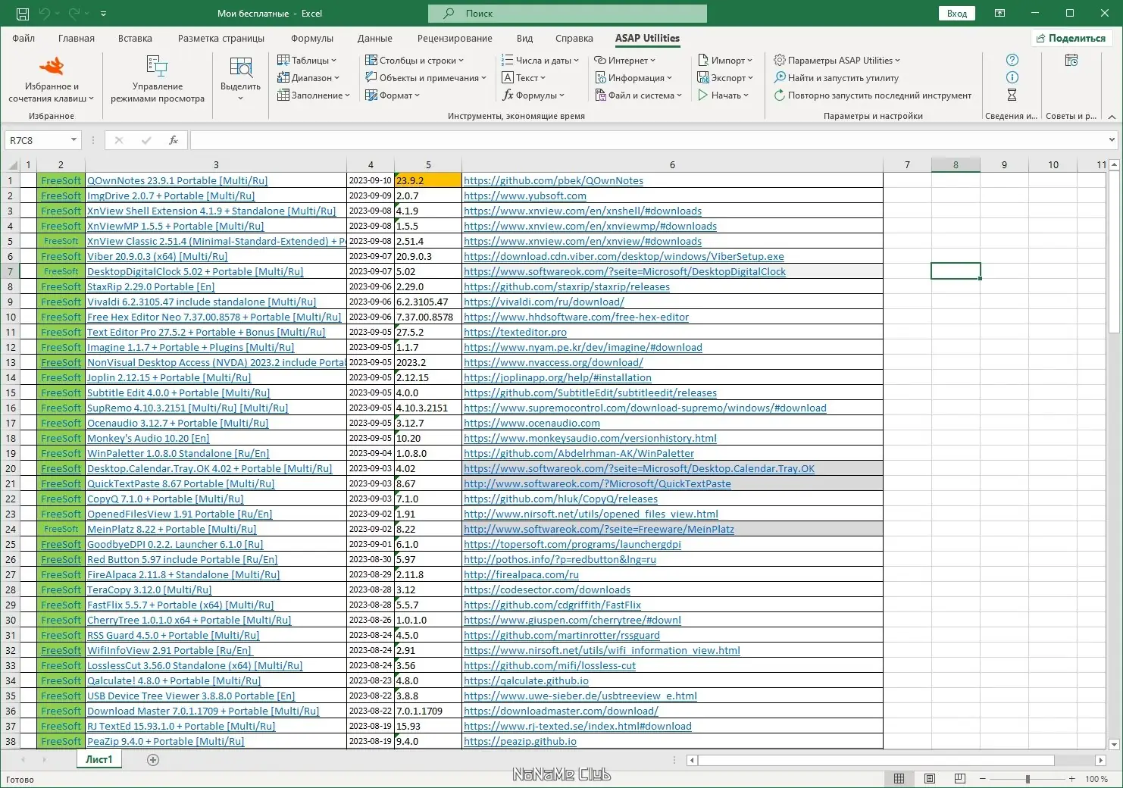Viewport: 1123px width, 788px height.
Task: Click the zoom slider handle
Action: (1028, 779)
